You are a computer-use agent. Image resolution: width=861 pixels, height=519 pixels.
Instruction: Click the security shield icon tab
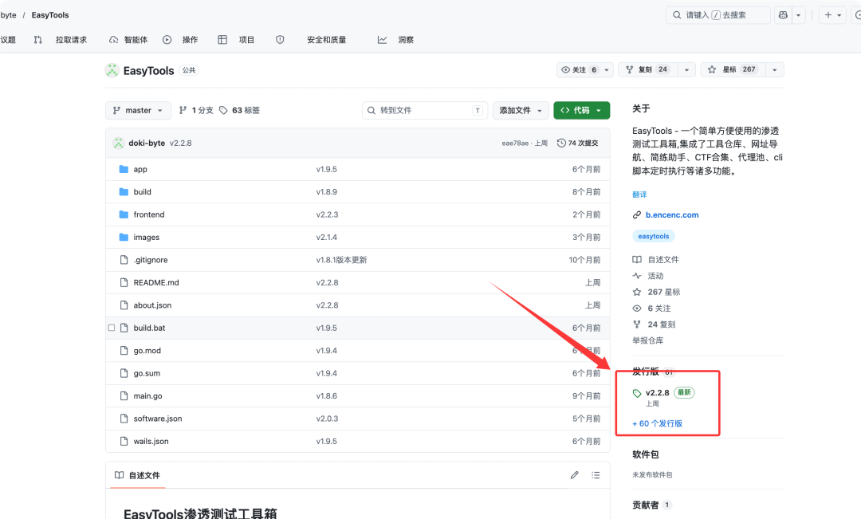pyautogui.click(x=280, y=40)
